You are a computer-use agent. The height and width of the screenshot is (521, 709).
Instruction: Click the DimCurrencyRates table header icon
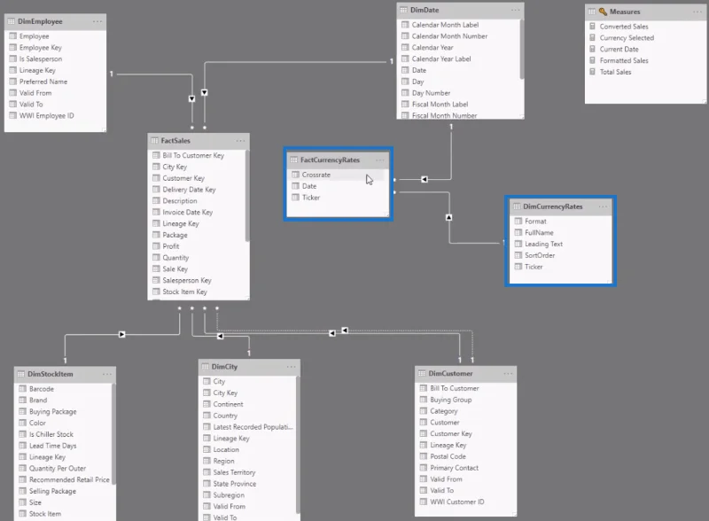[517, 206]
